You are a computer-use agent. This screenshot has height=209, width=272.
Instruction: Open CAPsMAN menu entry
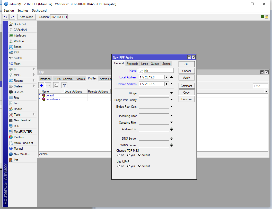tap(22, 30)
